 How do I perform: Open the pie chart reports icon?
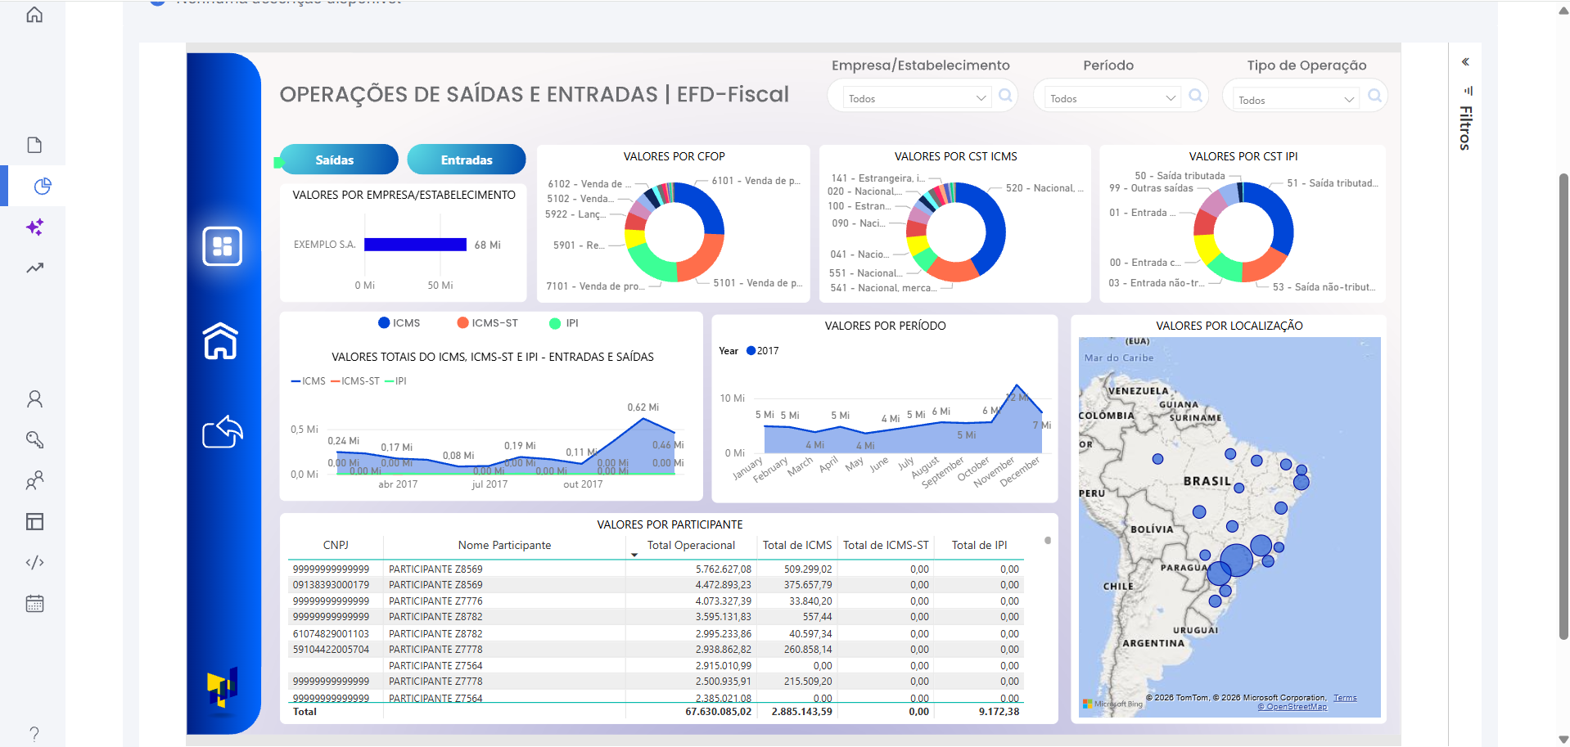click(x=43, y=187)
